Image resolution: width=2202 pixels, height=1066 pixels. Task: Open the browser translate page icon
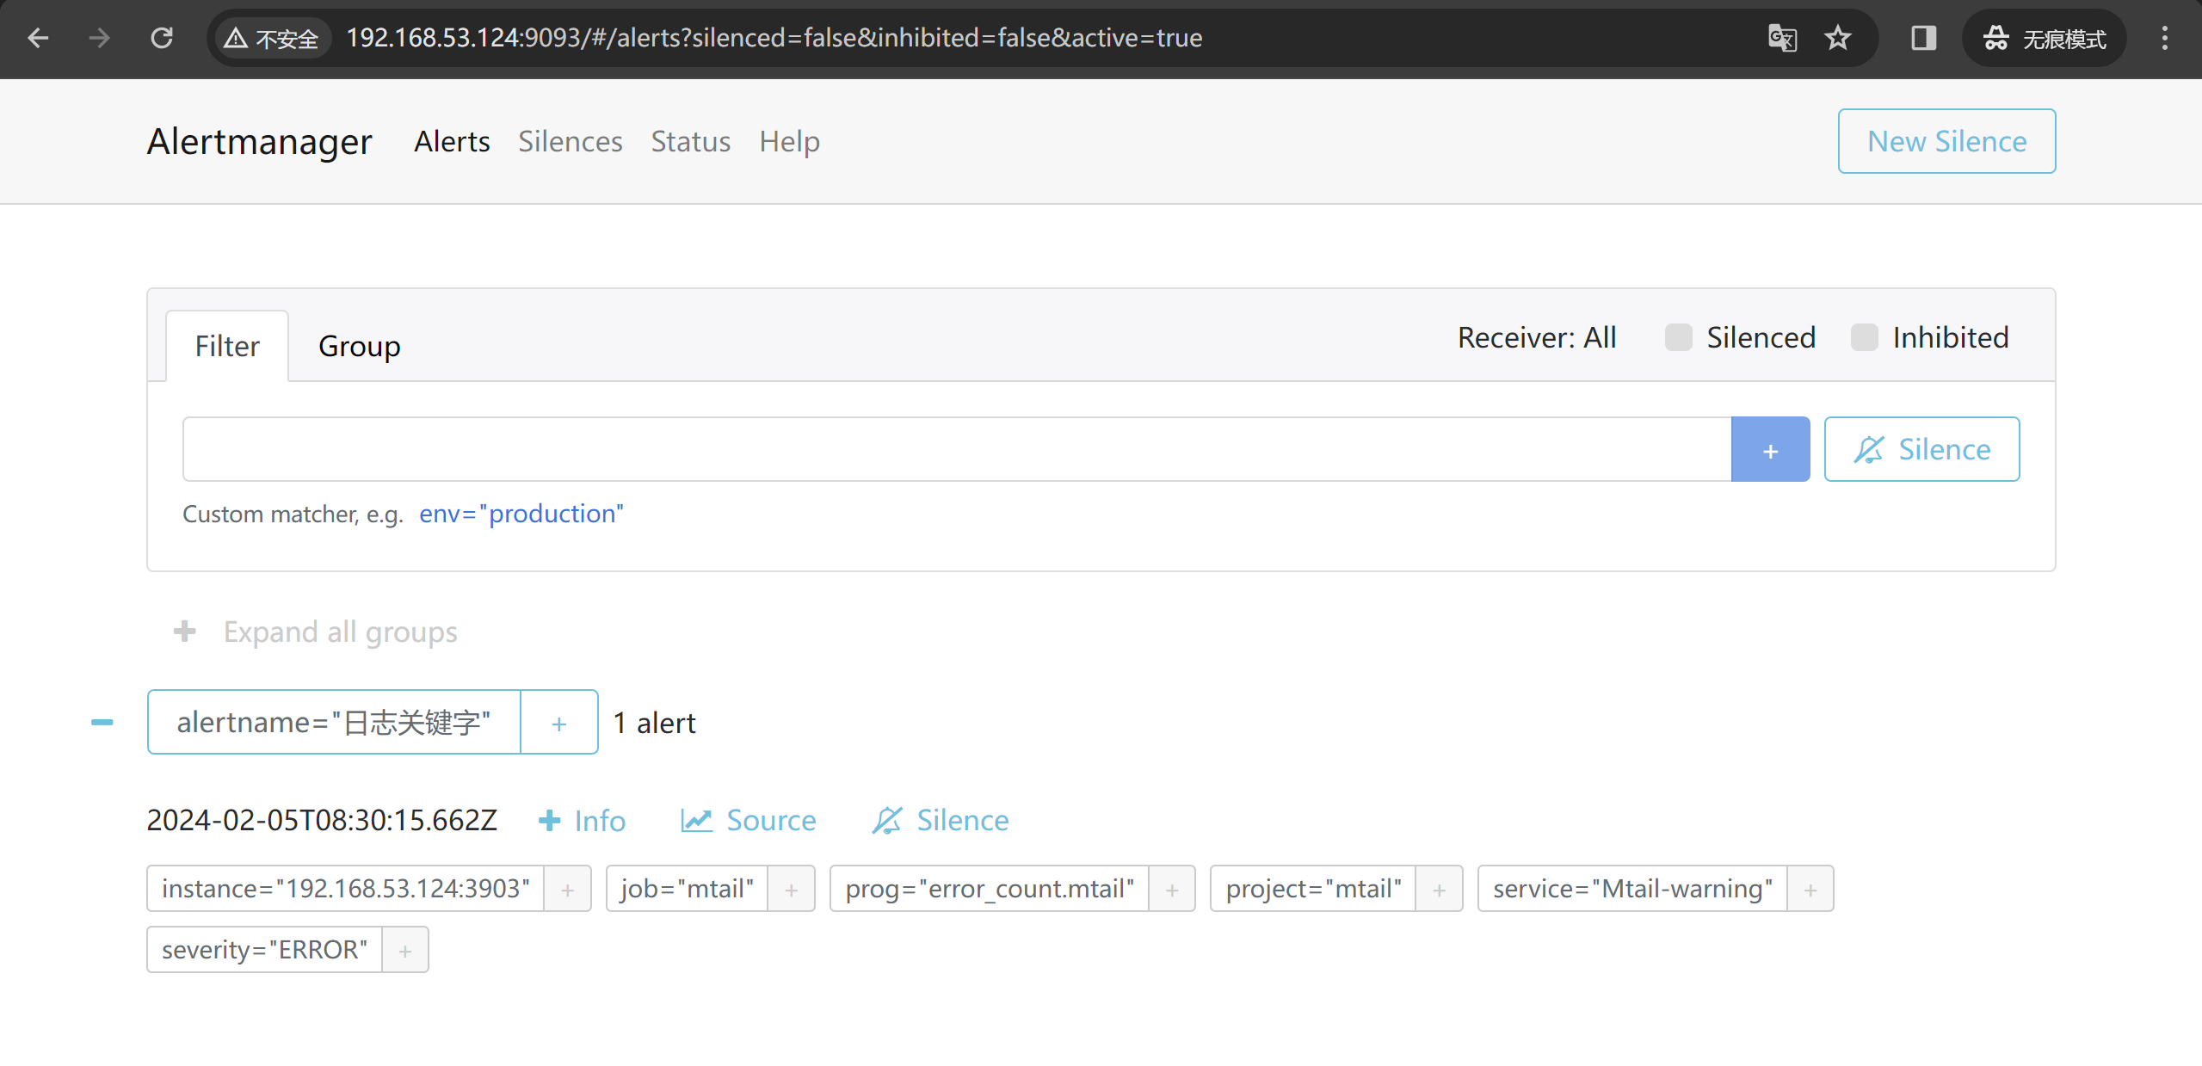pos(1782,38)
